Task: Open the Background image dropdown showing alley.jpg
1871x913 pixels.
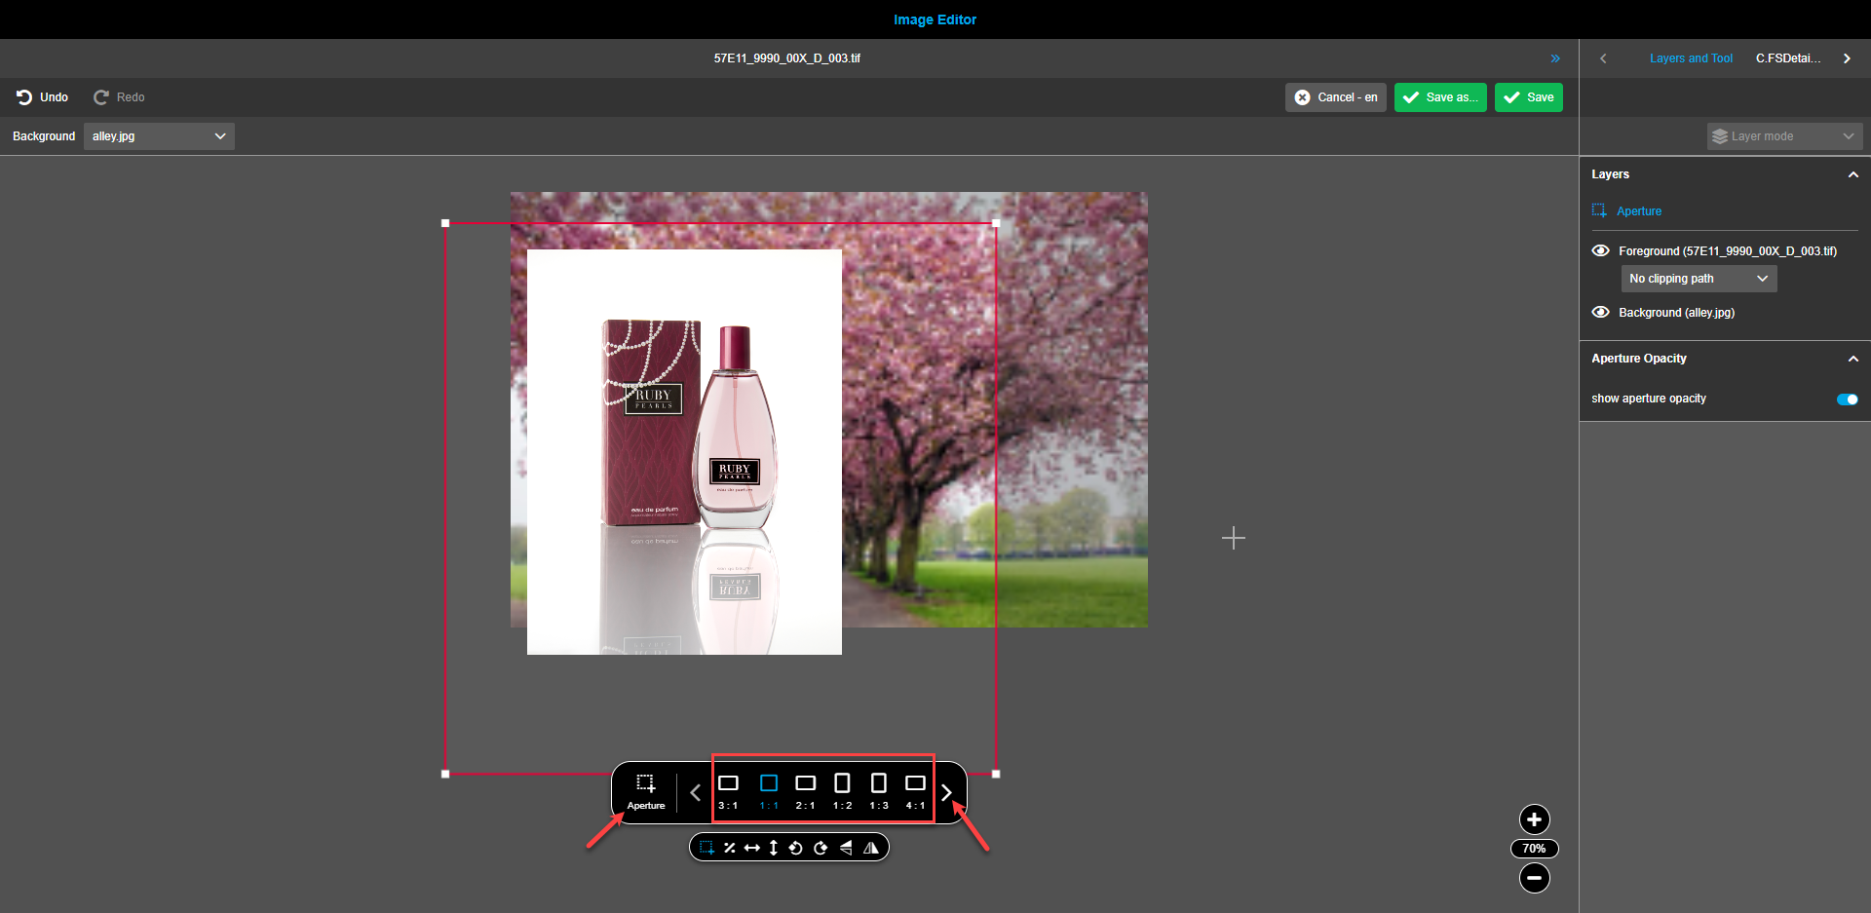Action: click(x=158, y=135)
